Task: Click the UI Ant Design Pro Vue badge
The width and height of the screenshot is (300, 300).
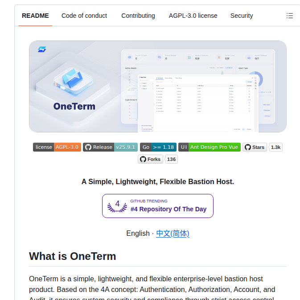Action: pos(210,147)
